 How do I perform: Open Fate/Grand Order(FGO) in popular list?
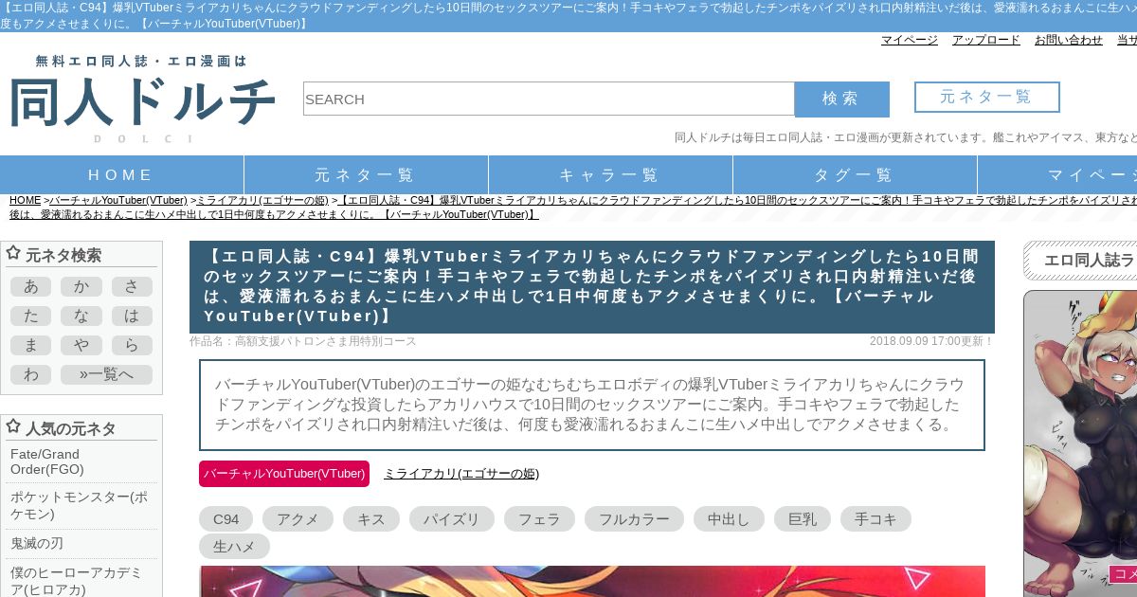pyautogui.click(x=83, y=461)
